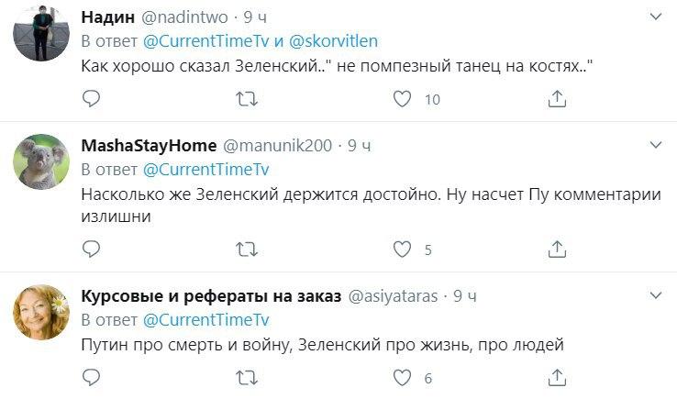Image resolution: width=677 pixels, height=399 pixels.
Task: Retweet MashaStayHome's tweet
Action: pos(245,248)
